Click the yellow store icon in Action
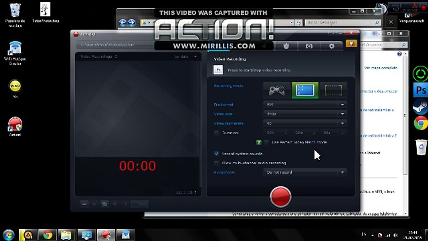 (351, 44)
